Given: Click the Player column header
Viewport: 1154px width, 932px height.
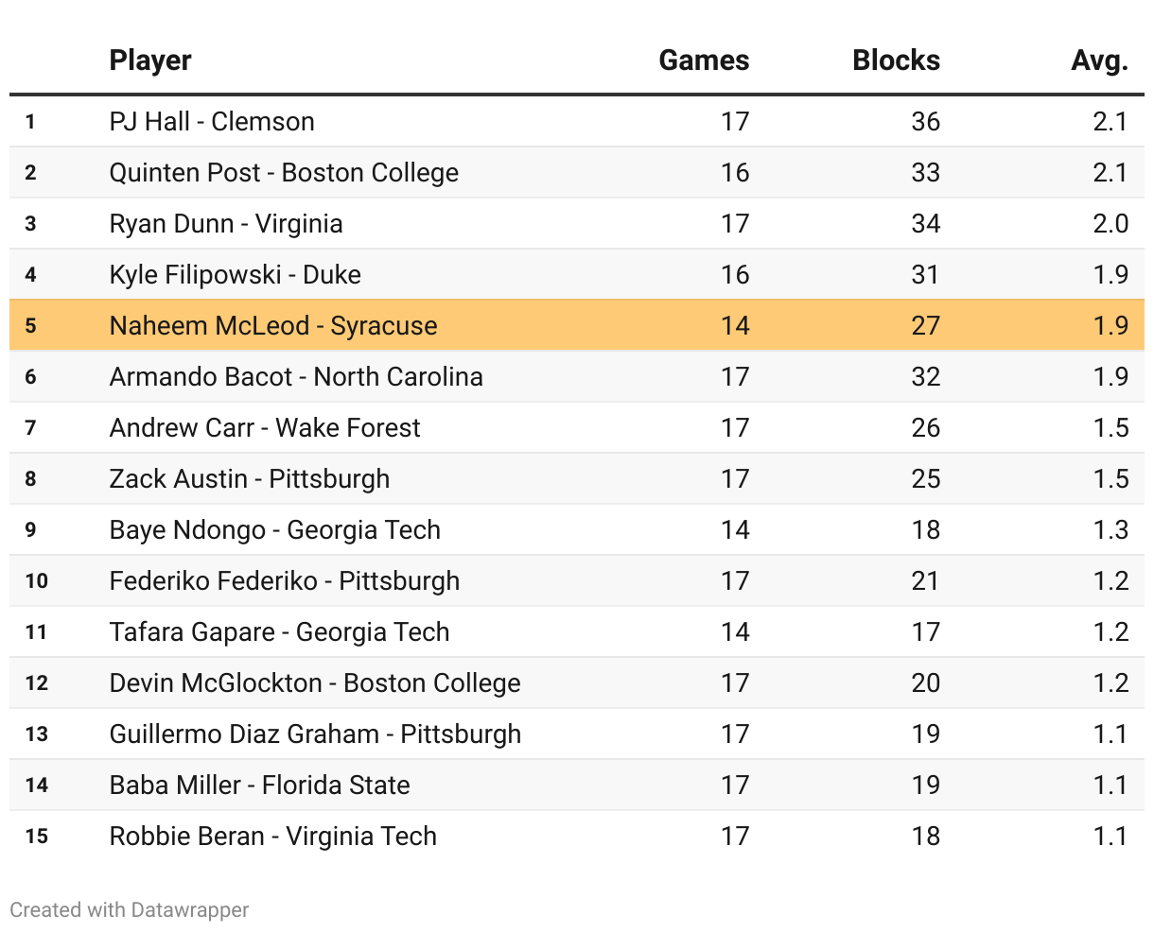Looking at the screenshot, I should [150, 60].
